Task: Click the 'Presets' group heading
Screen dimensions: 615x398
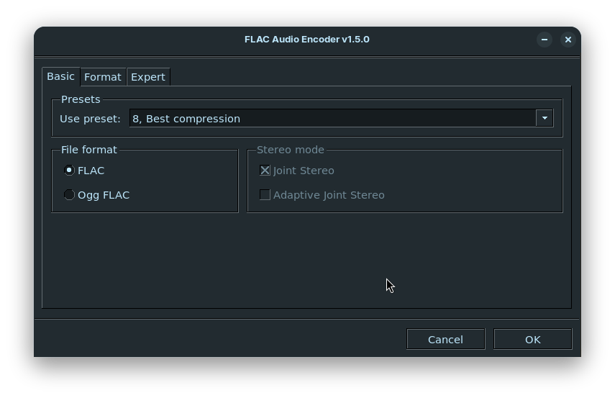Action: point(81,99)
